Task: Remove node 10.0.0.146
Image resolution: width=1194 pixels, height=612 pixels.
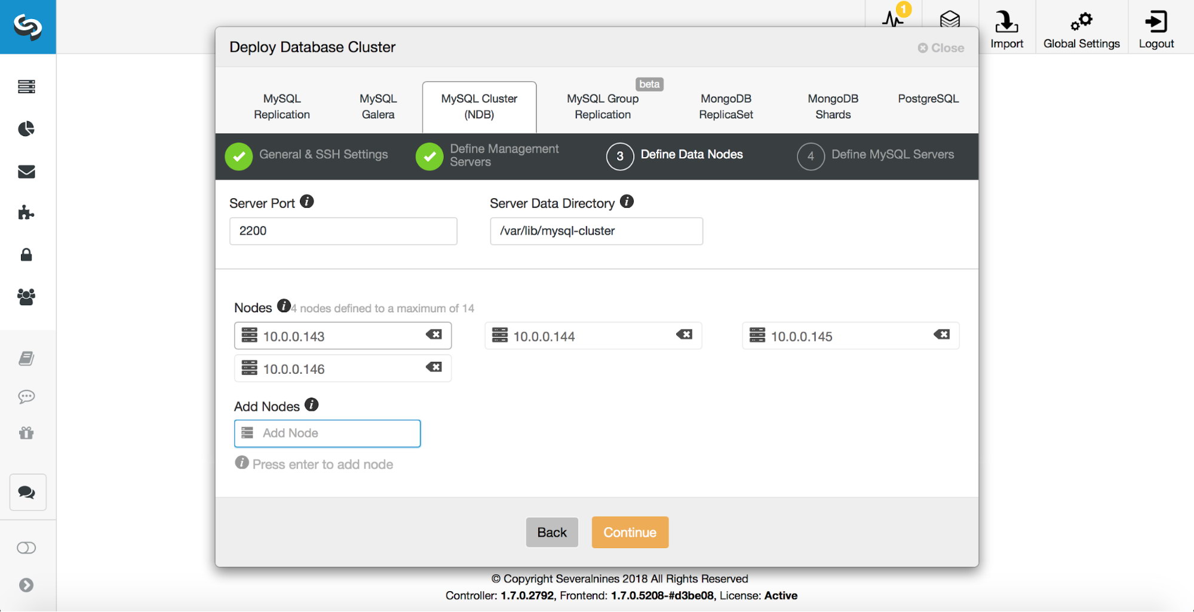Action: [434, 367]
